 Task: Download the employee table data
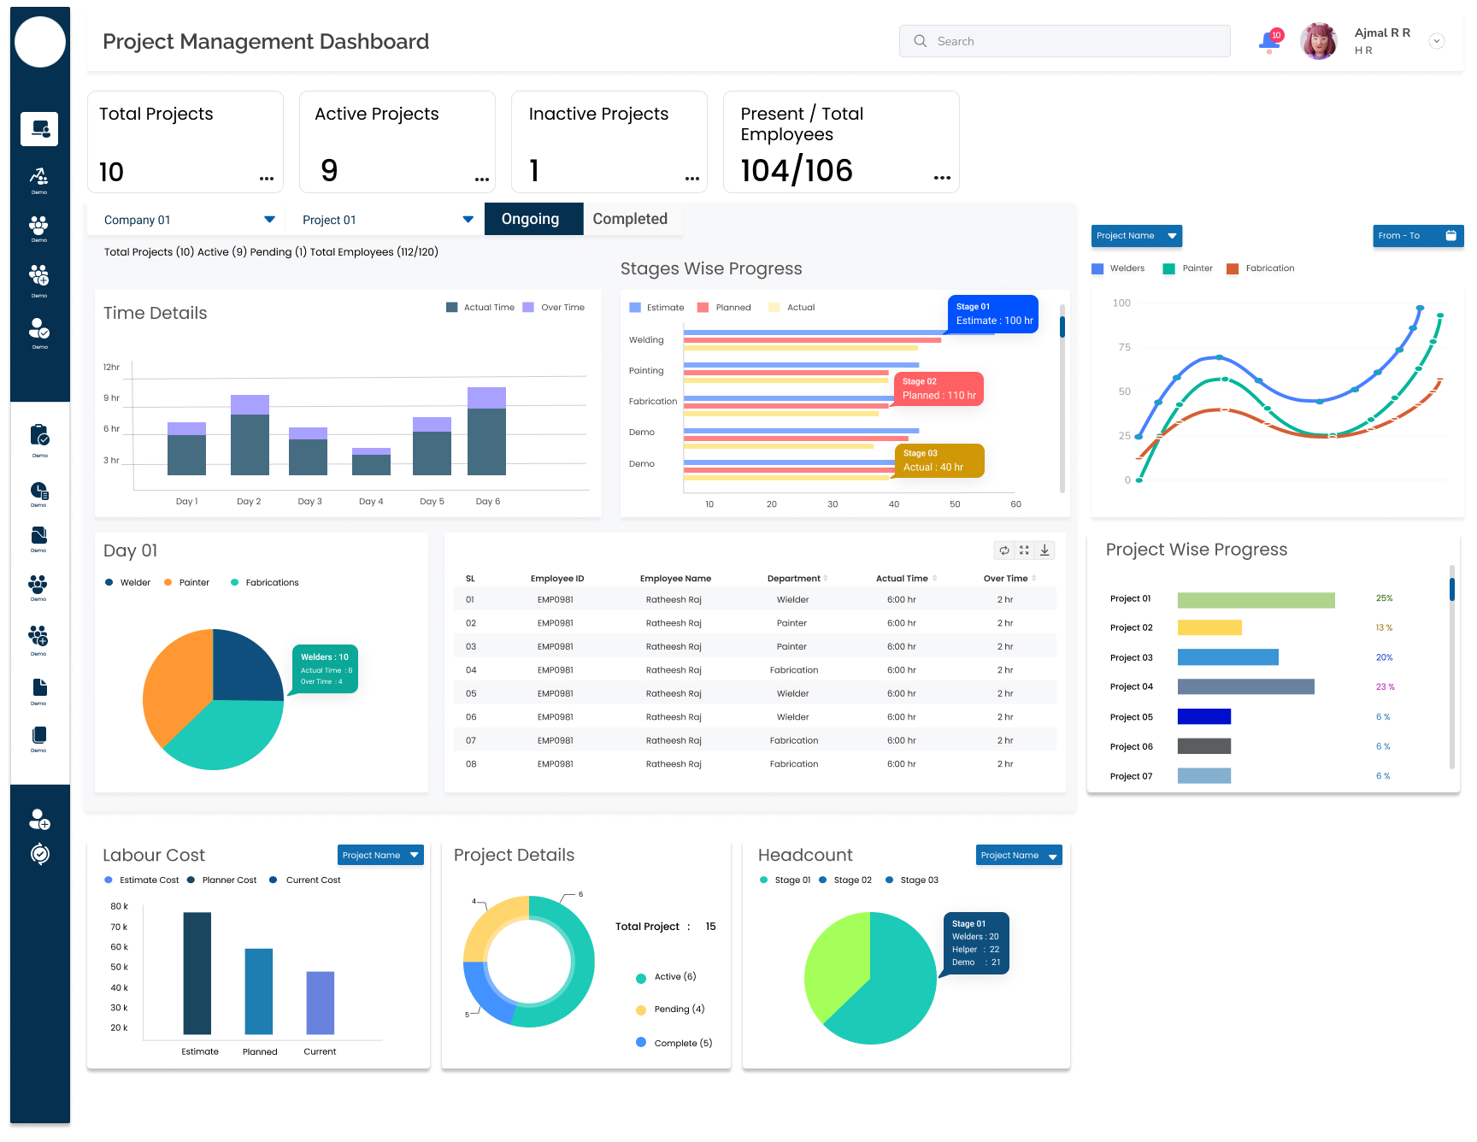coord(1044,550)
